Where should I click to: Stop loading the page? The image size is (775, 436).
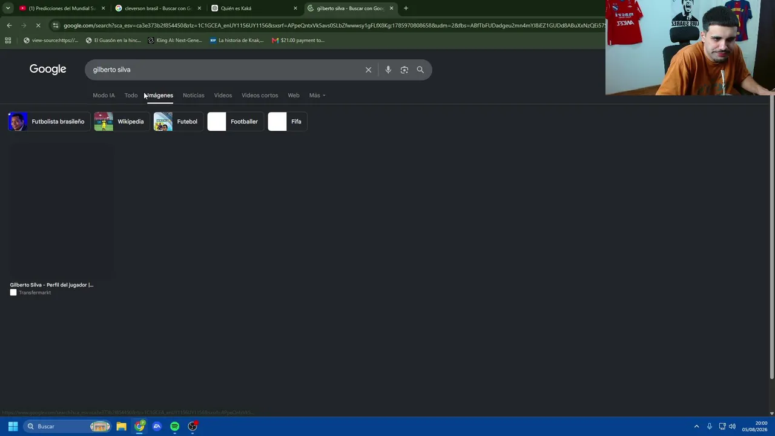pos(38,25)
